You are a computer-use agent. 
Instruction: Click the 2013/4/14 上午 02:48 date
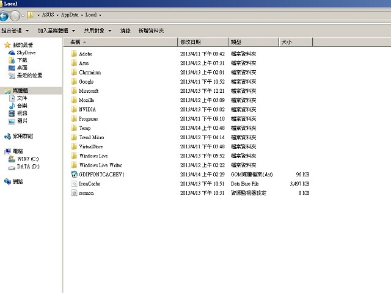[x=202, y=128]
